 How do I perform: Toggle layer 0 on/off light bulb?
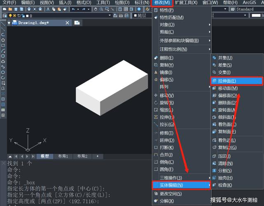[x=10, y=16]
